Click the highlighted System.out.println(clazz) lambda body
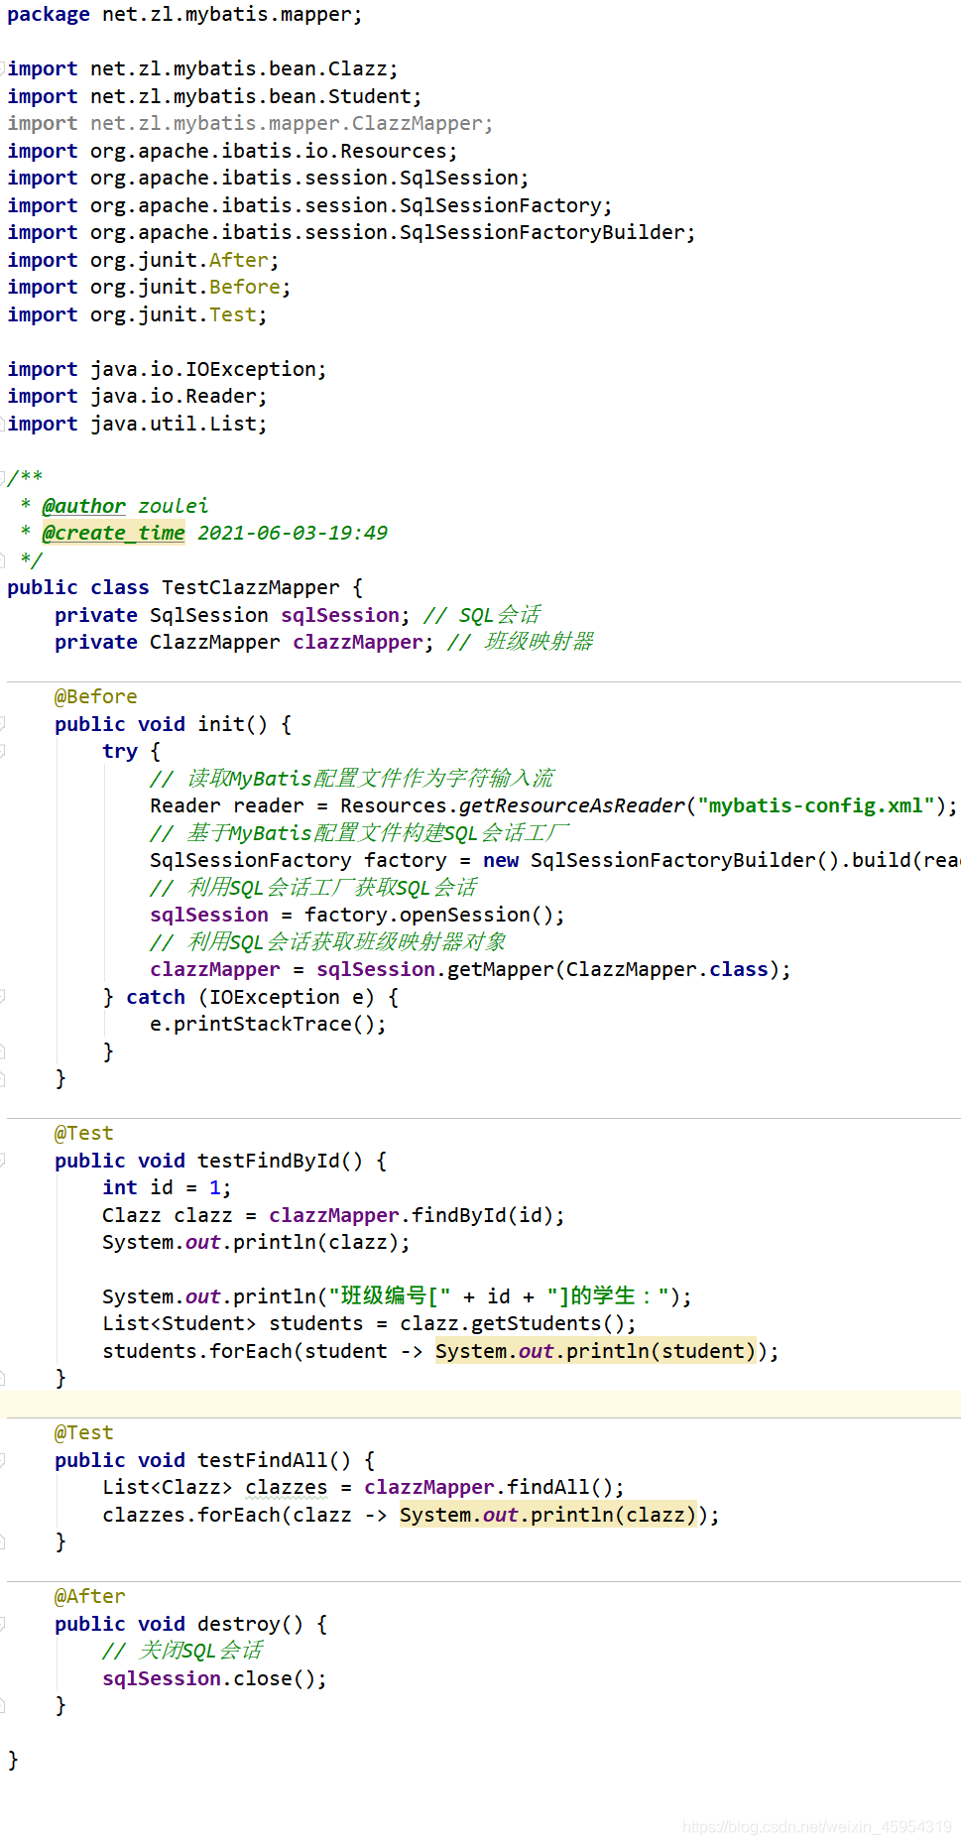This screenshot has width=961, height=1845. pos(547,1515)
